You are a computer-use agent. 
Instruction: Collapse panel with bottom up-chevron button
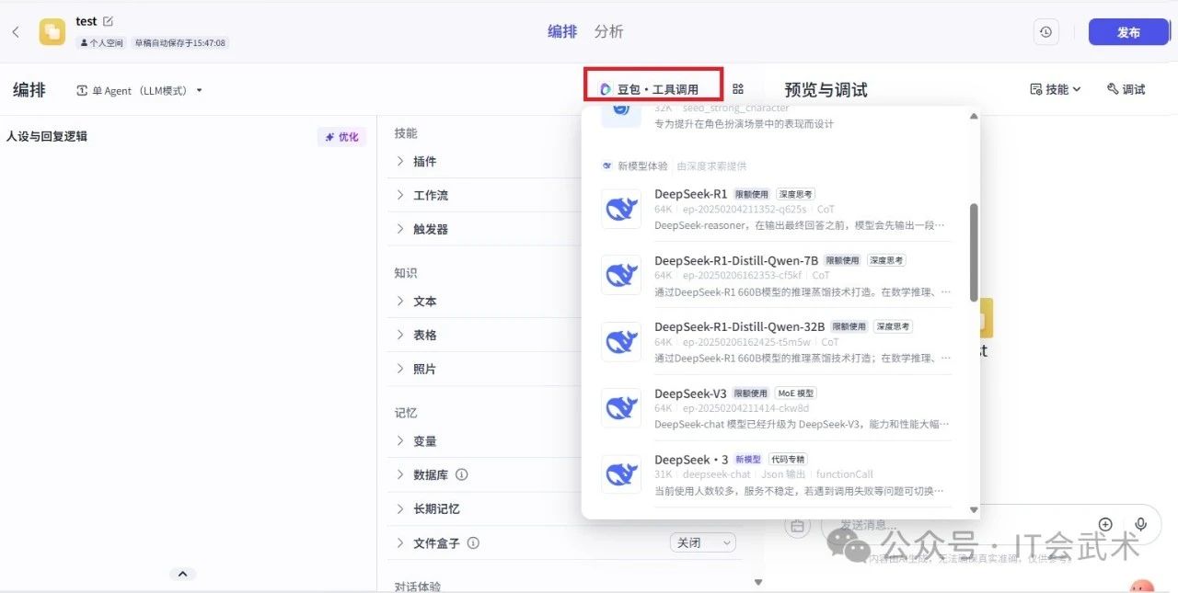pyautogui.click(x=182, y=574)
